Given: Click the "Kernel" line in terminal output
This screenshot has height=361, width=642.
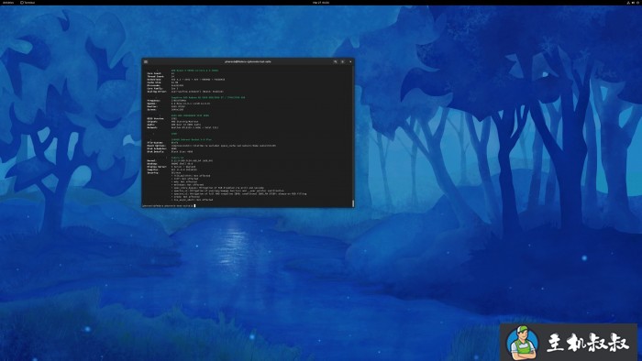Looking at the screenshot, I should tap(180, 160).
